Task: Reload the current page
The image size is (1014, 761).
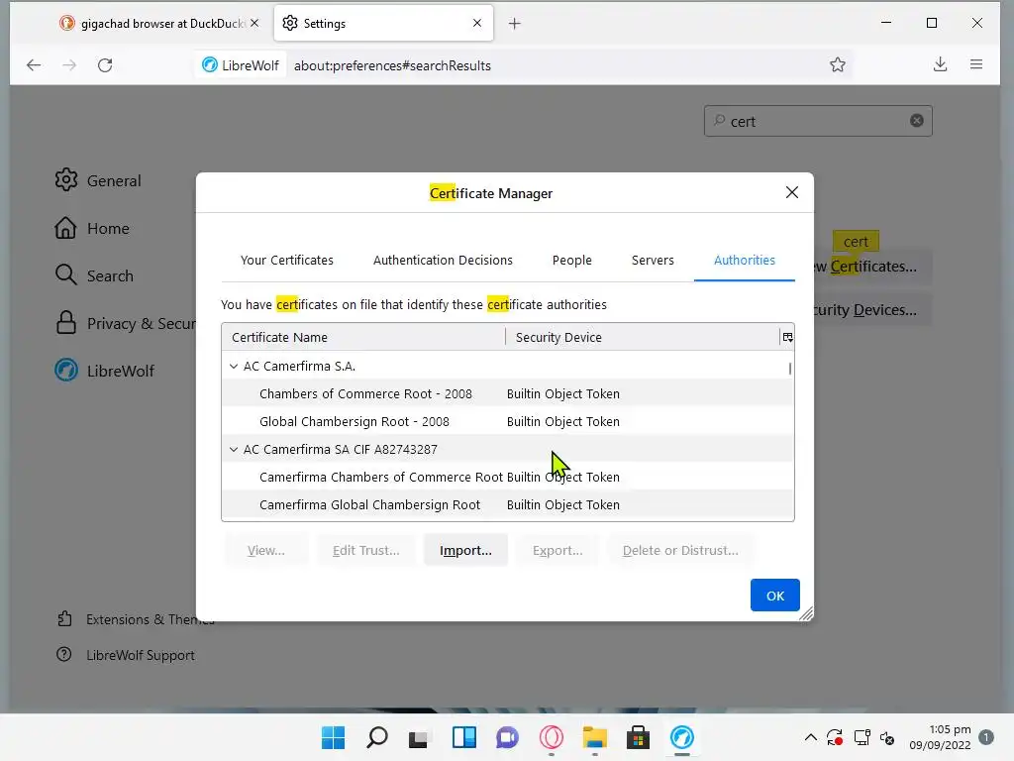Action: [x=105, y=64]
